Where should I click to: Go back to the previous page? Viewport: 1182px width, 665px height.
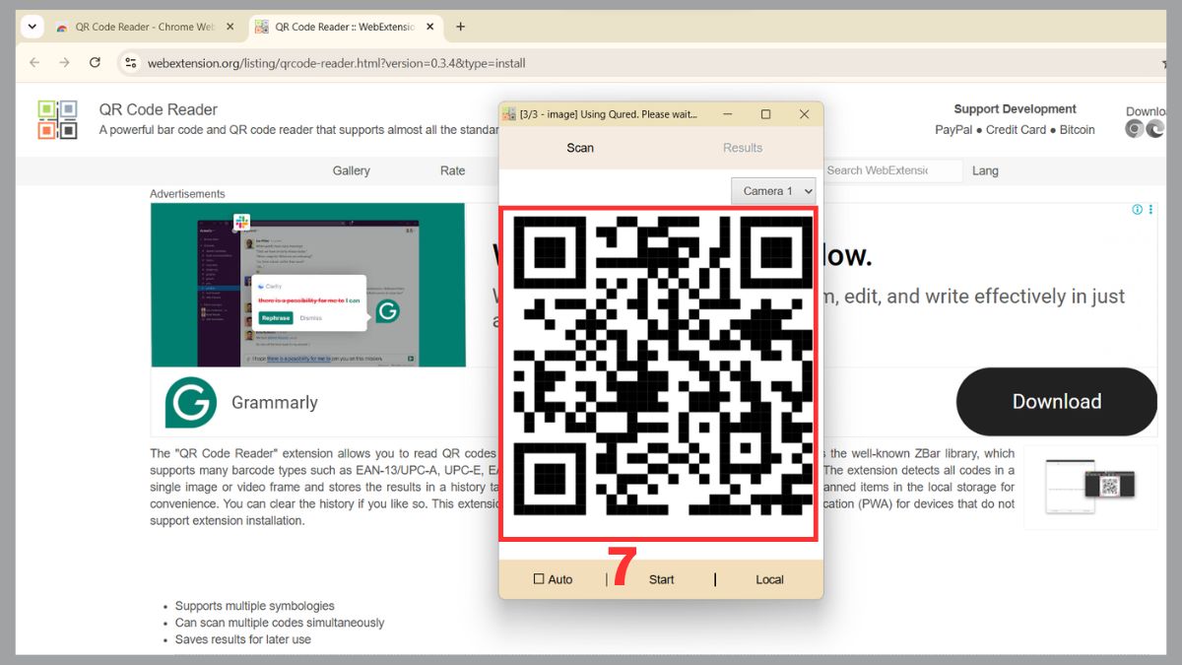coord(34,63)
